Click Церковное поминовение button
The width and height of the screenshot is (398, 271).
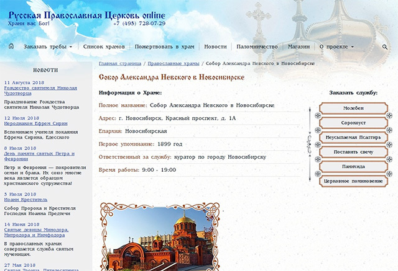[353, 182]
